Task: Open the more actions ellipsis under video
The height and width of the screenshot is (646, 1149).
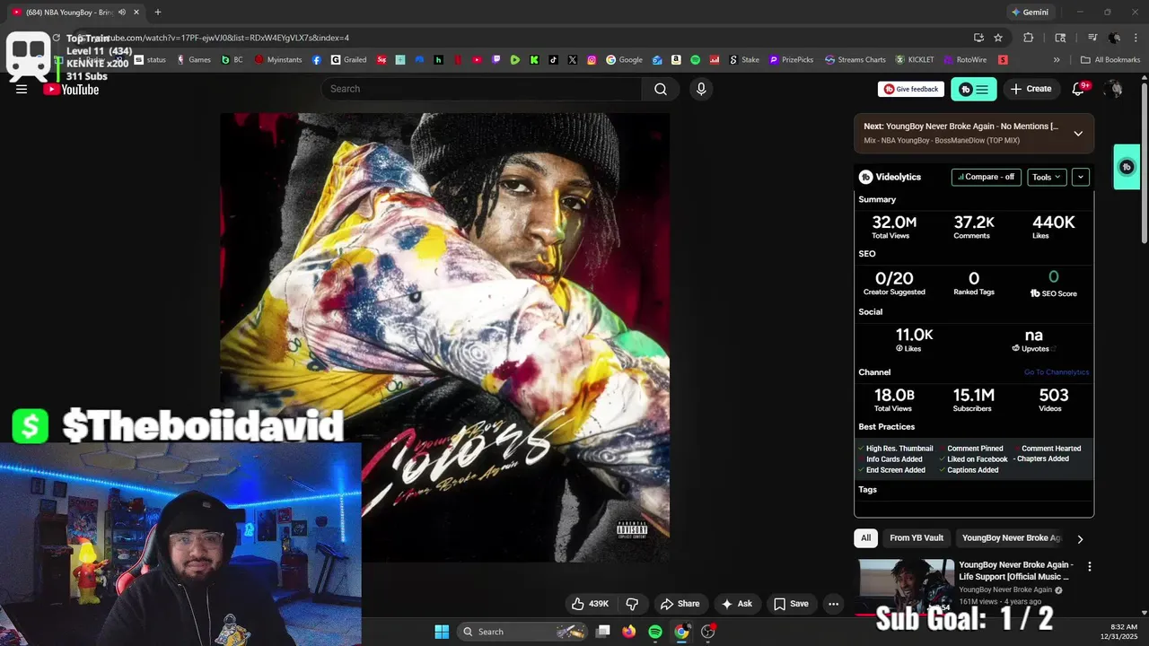Action: (833, 604)
